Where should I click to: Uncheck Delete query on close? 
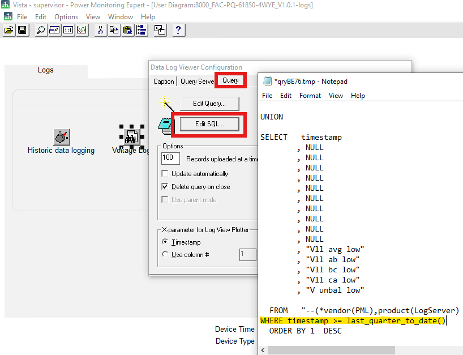(x=165, y=186)
